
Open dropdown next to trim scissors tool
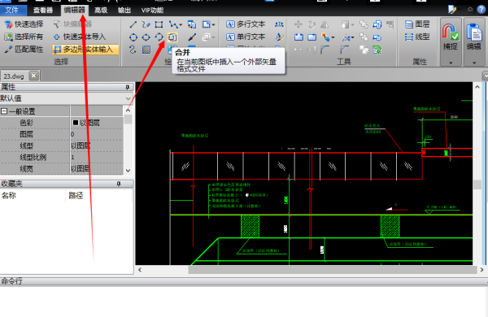(352, 37)
